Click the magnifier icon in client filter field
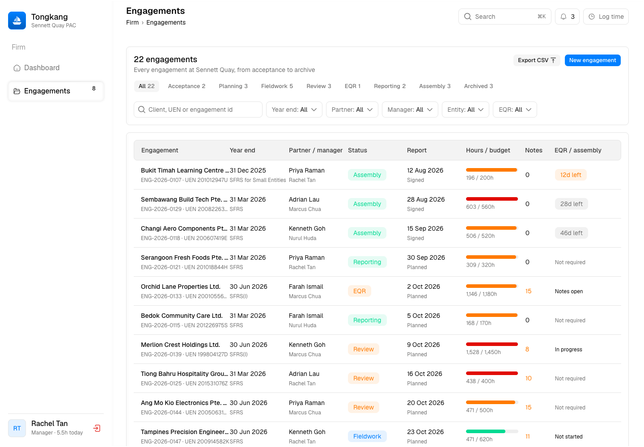The image size is (644, 447). click(x=142, y=110)
